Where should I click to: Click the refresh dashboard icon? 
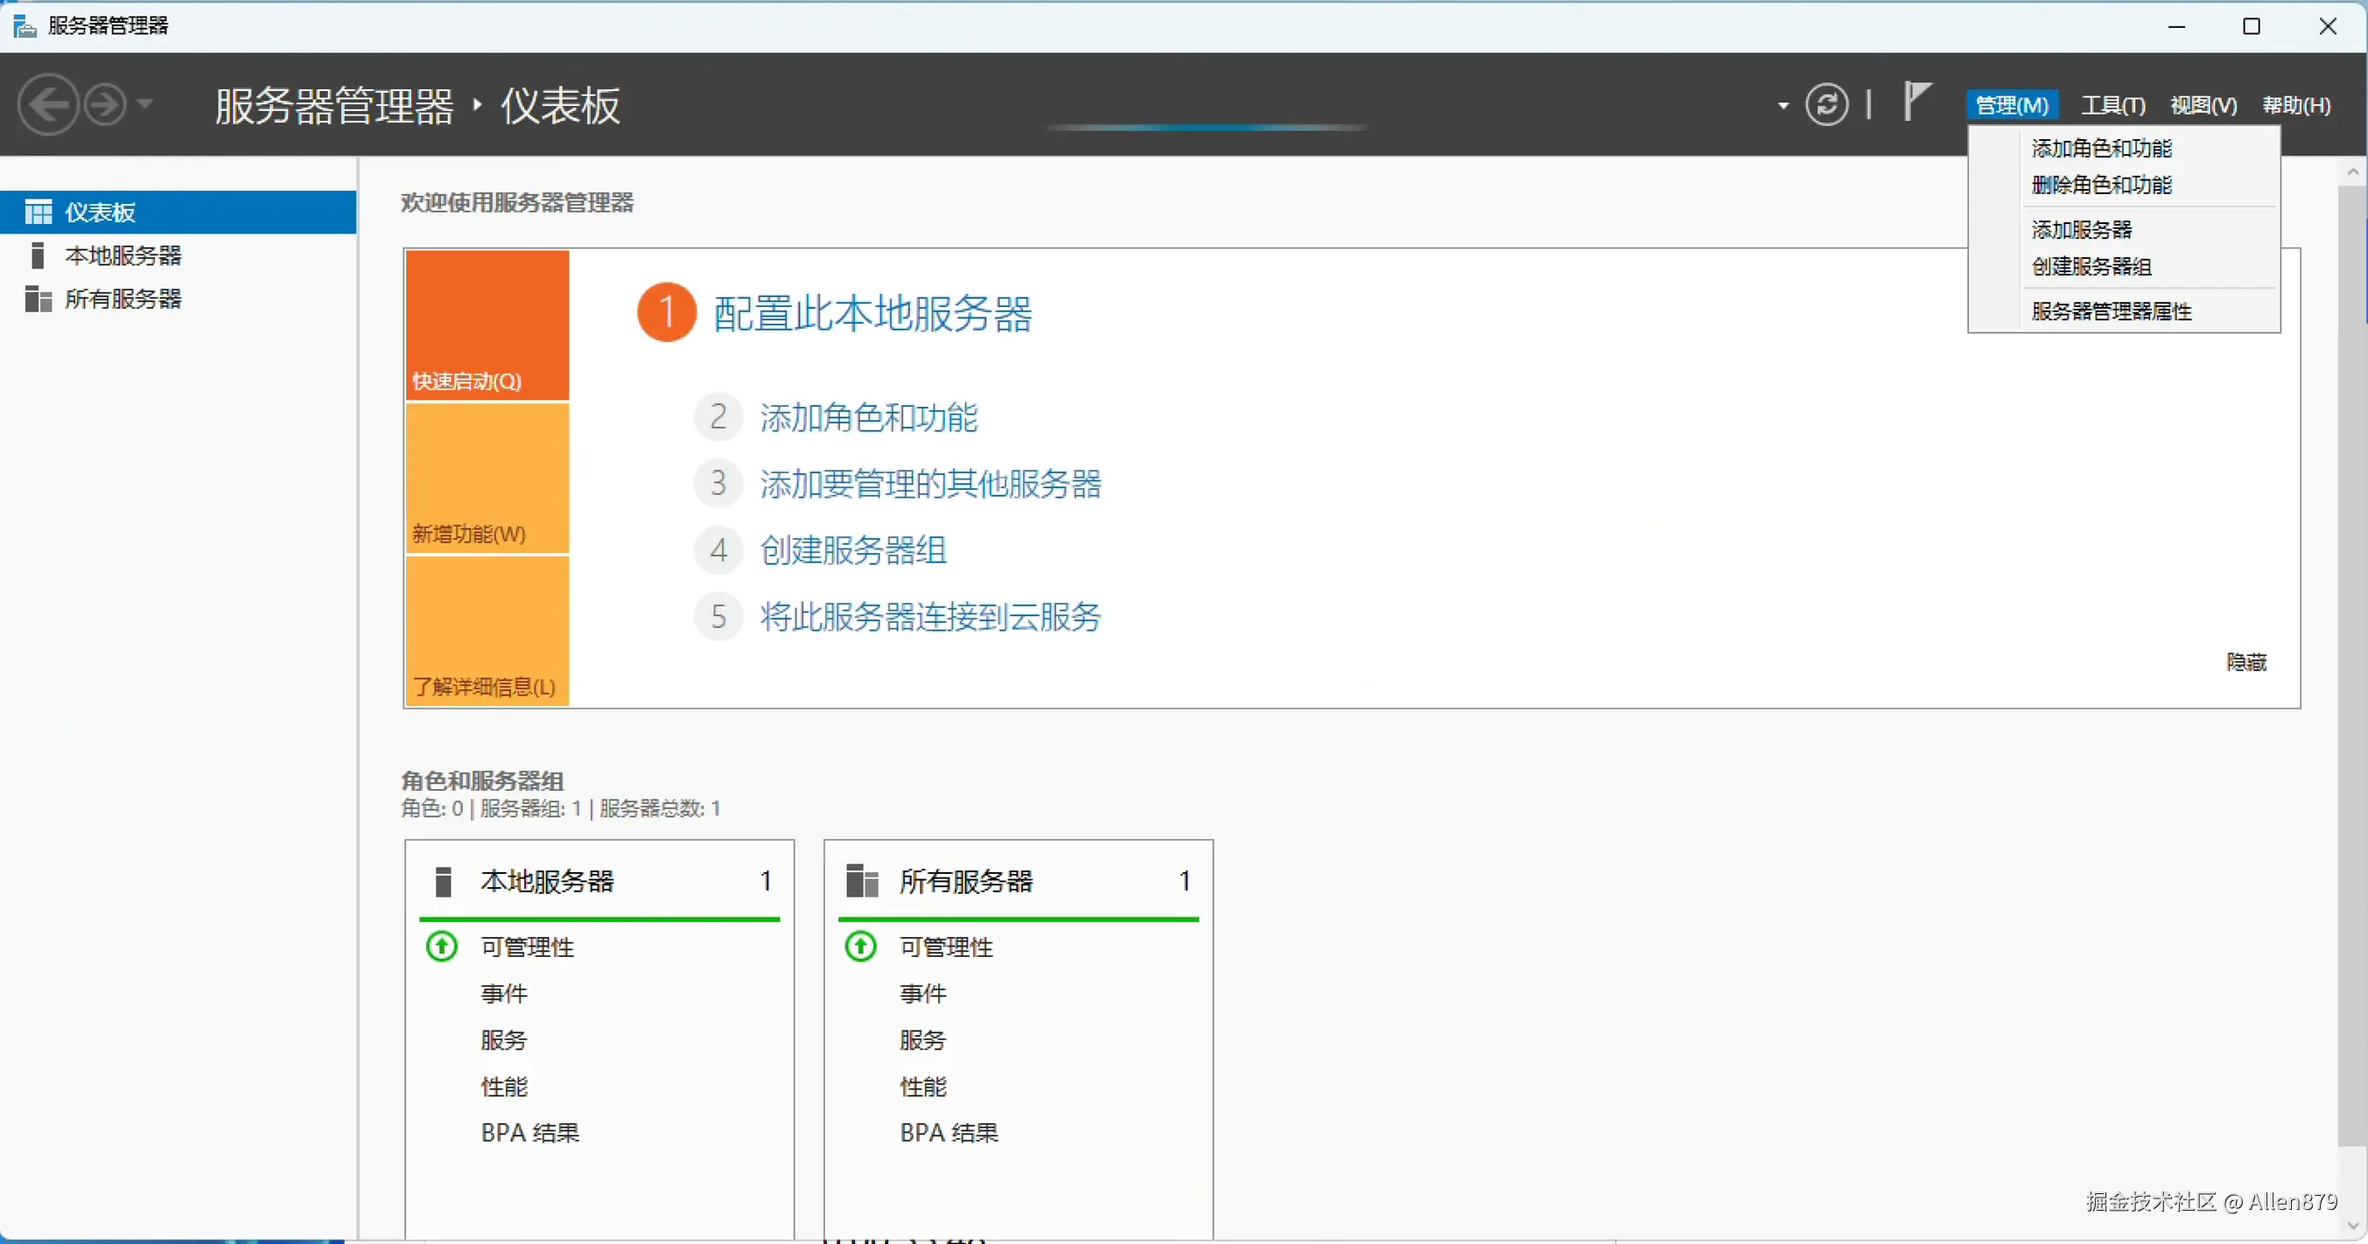(x=1825, y=105)
